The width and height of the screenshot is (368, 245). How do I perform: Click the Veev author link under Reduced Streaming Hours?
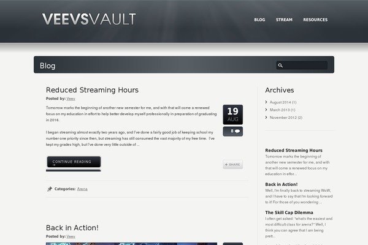tap(71, 99)
